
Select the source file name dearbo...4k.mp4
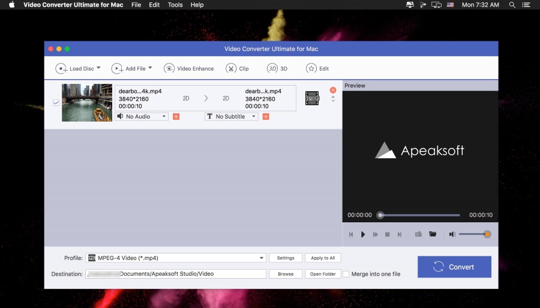point(140,91)
